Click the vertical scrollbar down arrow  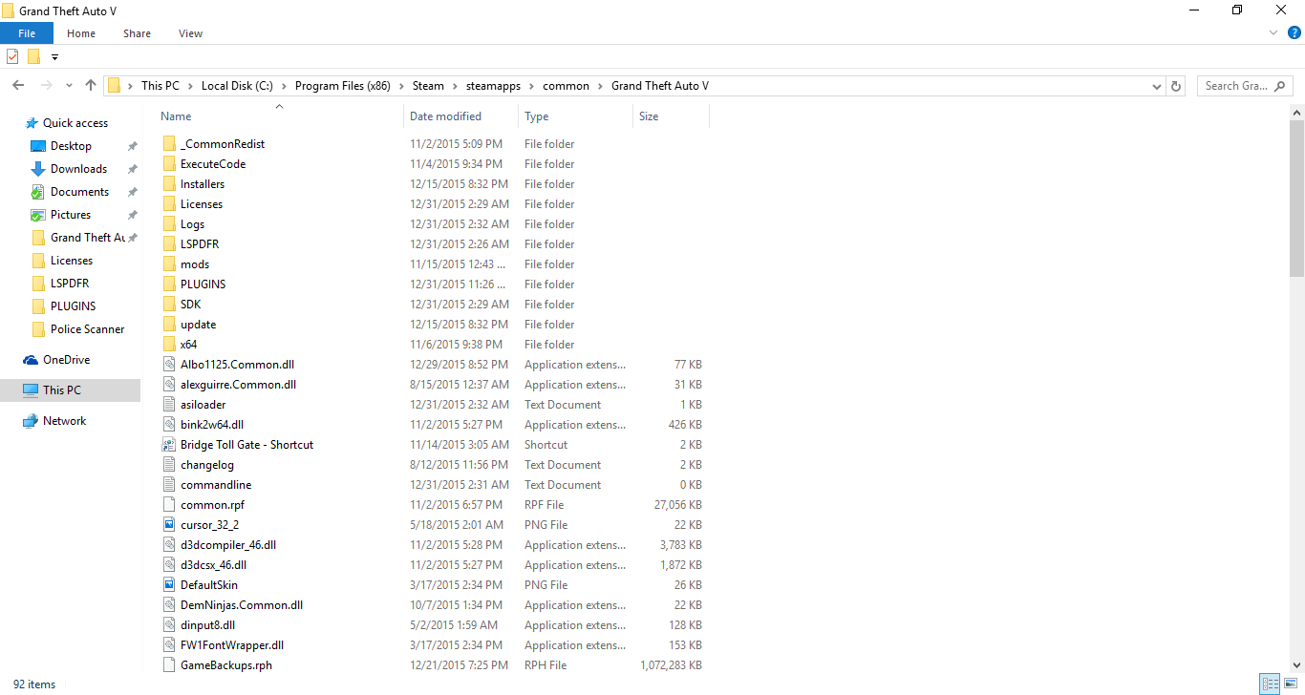1296,665
